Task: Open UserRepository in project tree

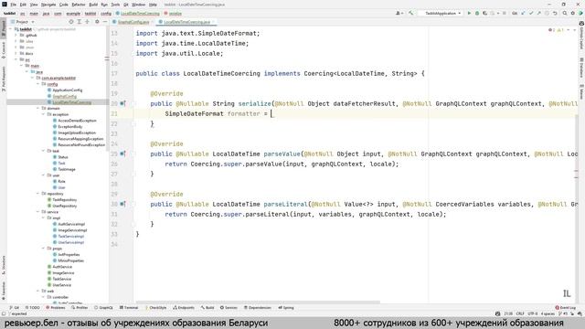Action: (x=65, y=206)
